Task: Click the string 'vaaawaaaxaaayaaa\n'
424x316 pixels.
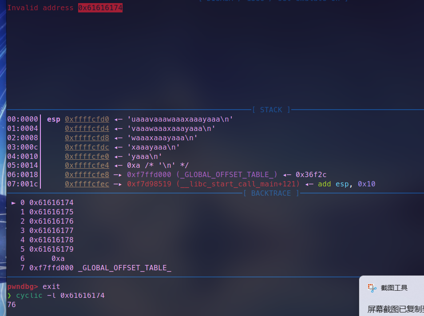Action: pyautogui.click(x=171, y=128)
